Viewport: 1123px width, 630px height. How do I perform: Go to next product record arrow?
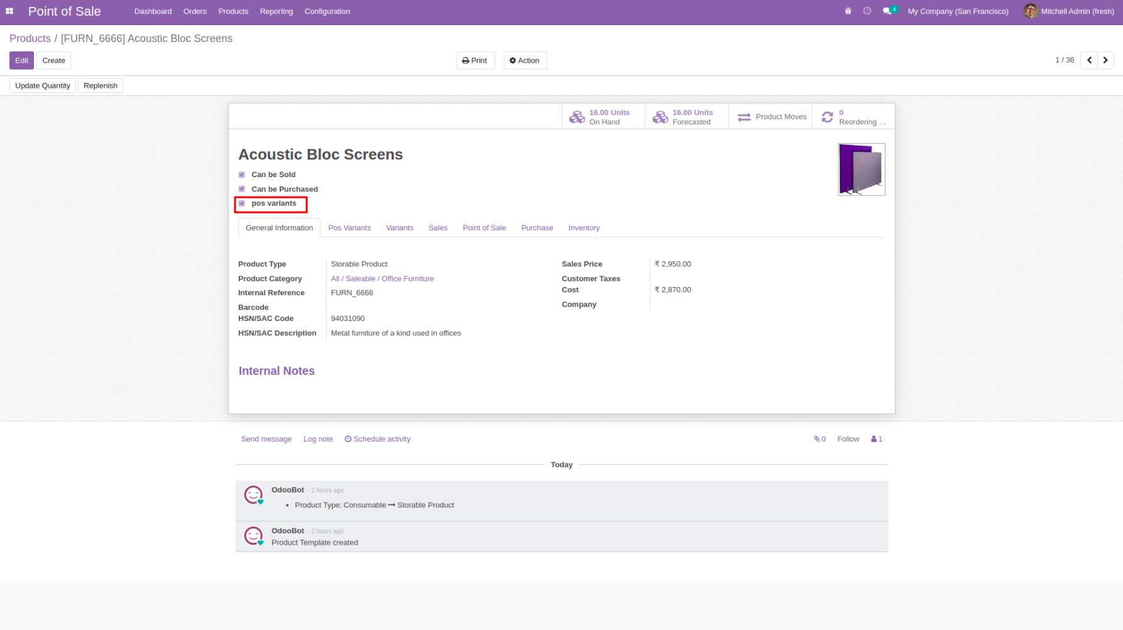pos(1105,60)
